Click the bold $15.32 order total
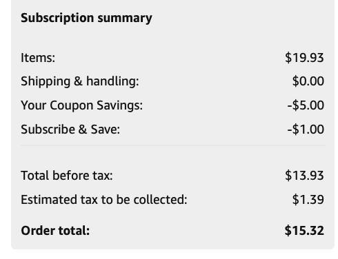Image resolution: width=338 pixels, height=259 pixels. click(x=304, y=231)
